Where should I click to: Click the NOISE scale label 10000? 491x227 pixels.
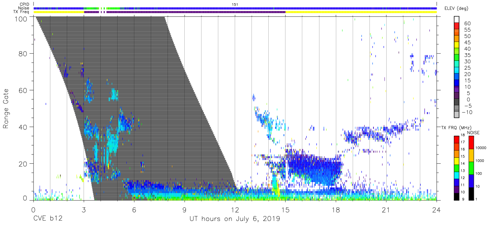pyautogui.click(x=482, y=148)
